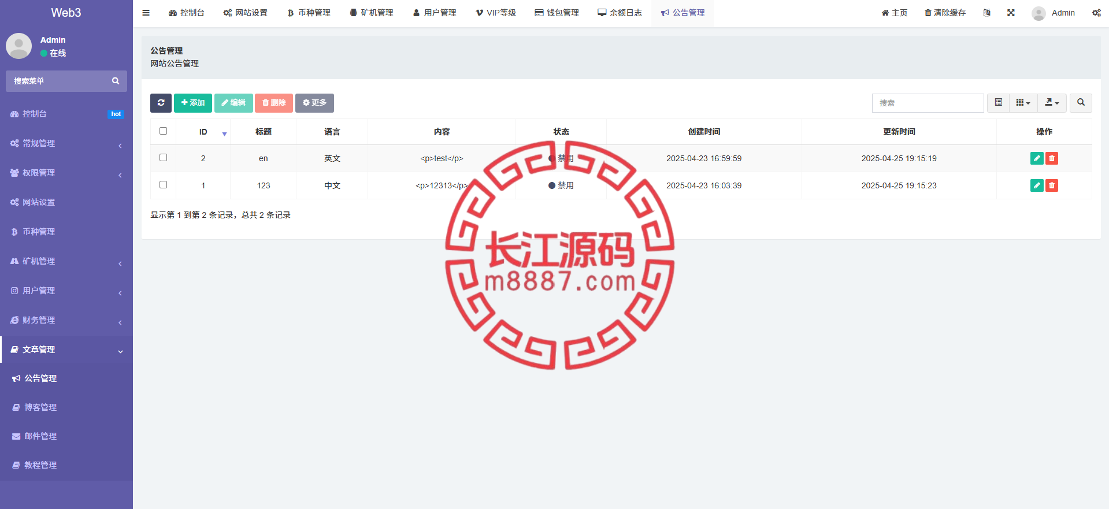Switch to 币种管理 top tab
Viewport: 1109px width, 509px height.
pyautogui.click(x=309, y=13)
